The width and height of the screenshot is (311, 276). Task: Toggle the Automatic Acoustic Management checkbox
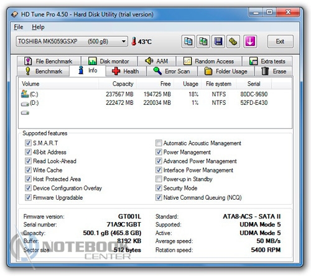pos(159,143)
